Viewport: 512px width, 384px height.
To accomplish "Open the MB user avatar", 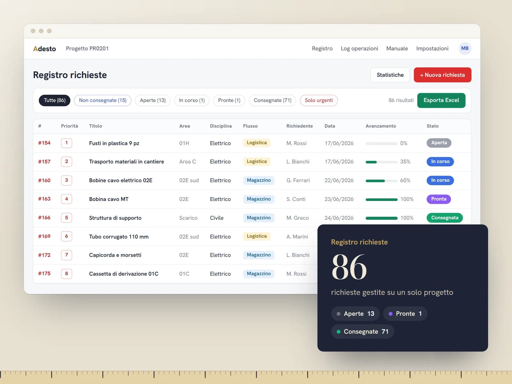I will pos(465,48).
